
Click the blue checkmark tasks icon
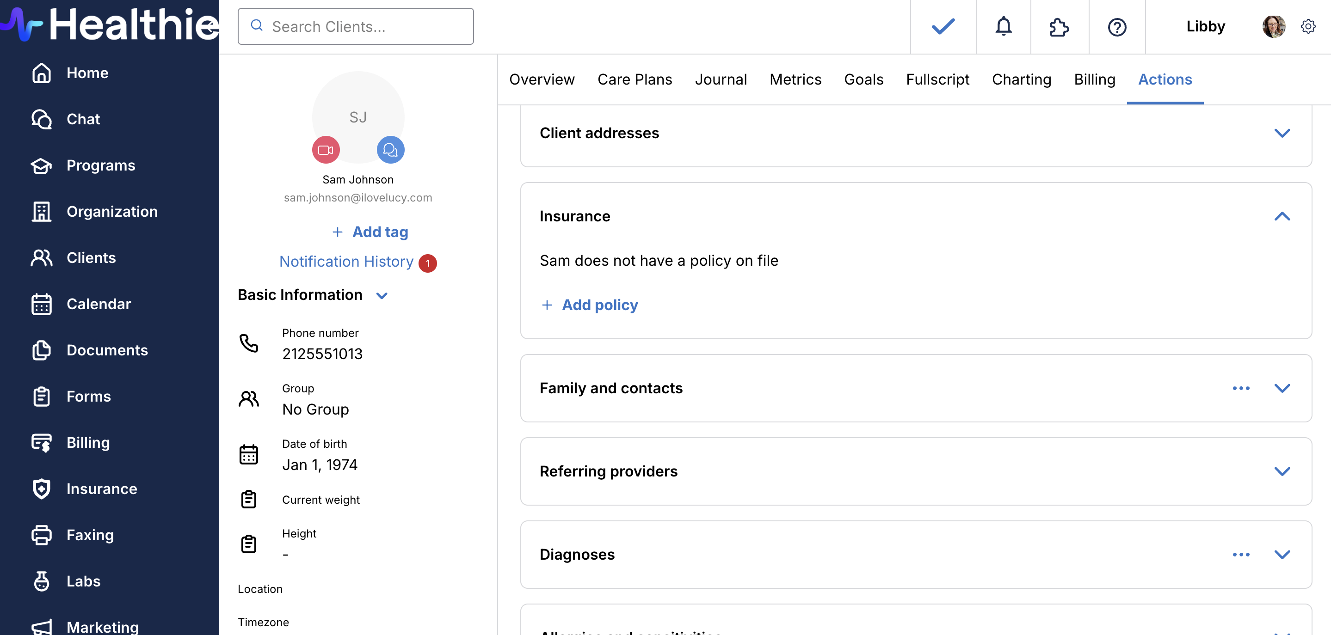coord(943,26)
